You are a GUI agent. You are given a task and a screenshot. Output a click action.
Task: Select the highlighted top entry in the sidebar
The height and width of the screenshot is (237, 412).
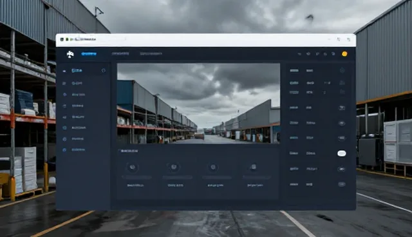77,70
